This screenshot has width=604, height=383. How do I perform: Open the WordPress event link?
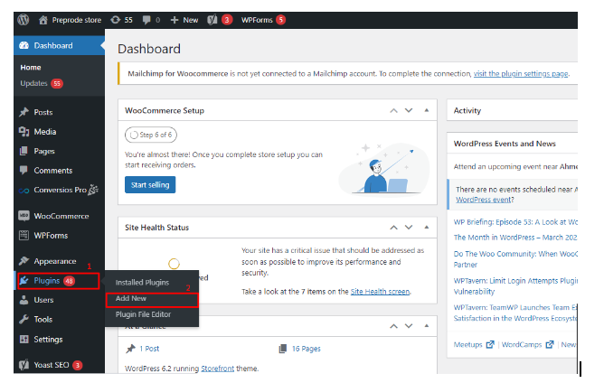click(x=484, y=200)
